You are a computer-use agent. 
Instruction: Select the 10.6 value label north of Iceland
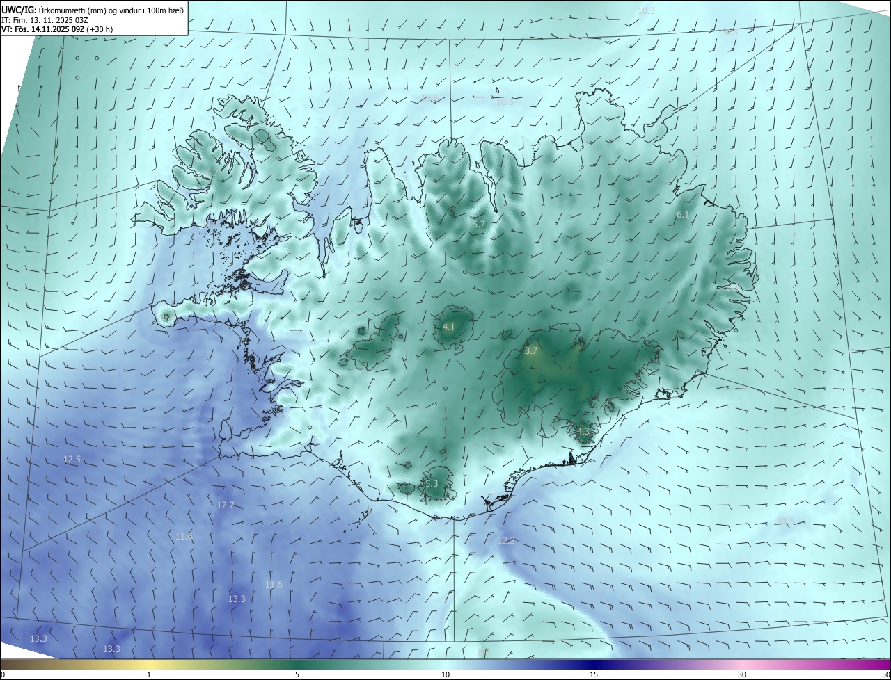click(x=429, y=98)
